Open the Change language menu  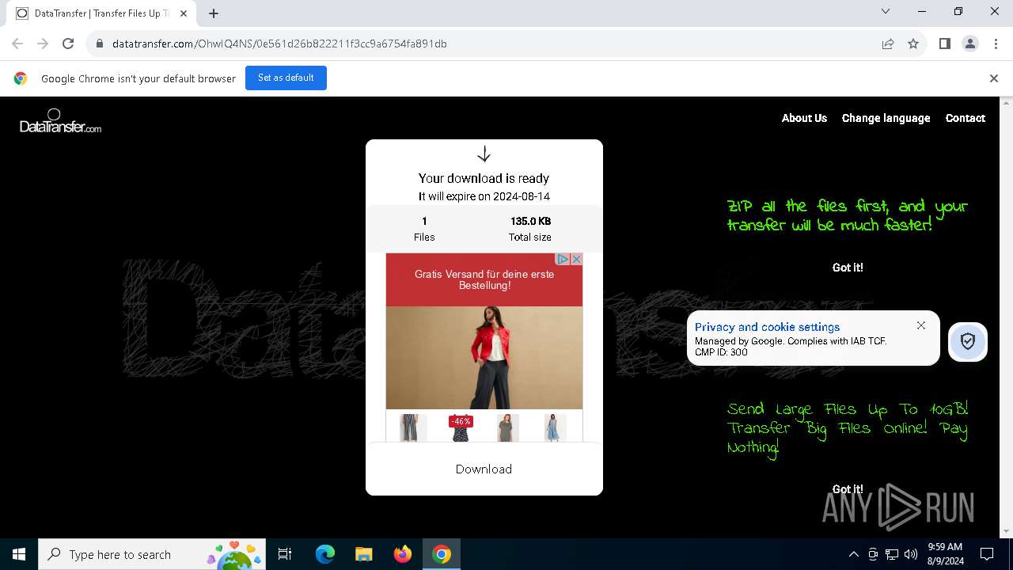pos(886,118)
